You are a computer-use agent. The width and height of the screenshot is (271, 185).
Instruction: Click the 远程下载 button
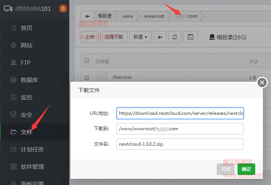[x=112, y=37]
